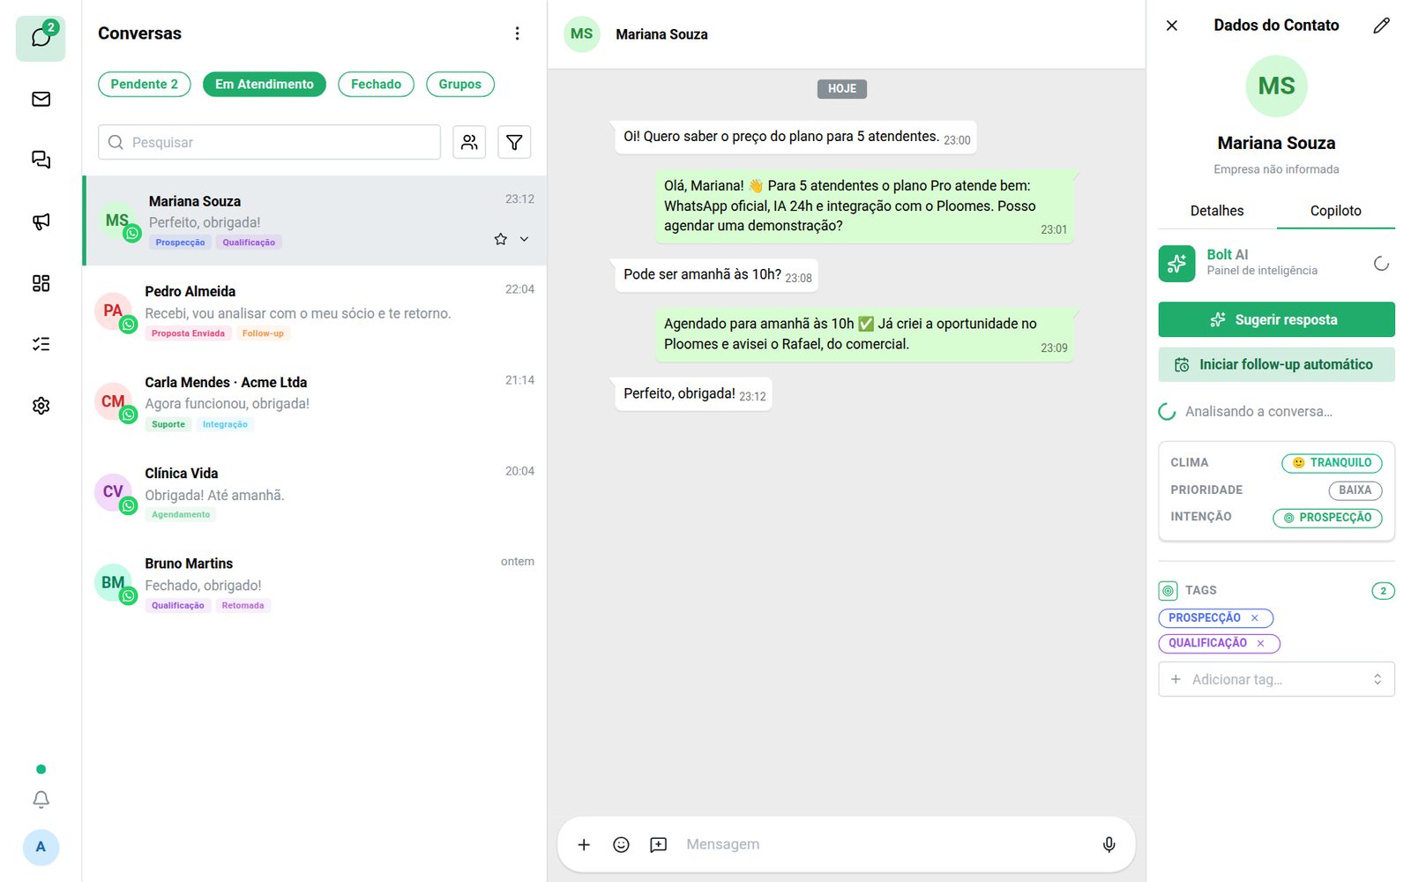
Task: Click the TRANQUILO clima badge
Action: click(1332, 463)
